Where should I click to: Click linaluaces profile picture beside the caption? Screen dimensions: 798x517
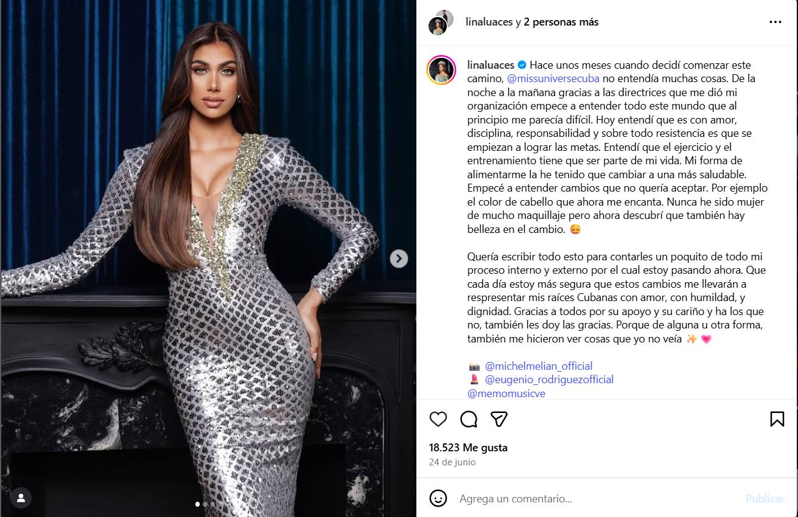(441, 69)
